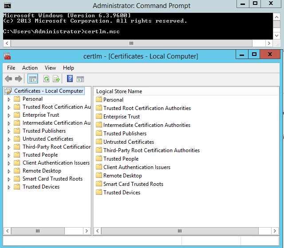Select Certificates - Local Computer root node
The width and height of the screenshot is (284, 248).
(48, 91)
